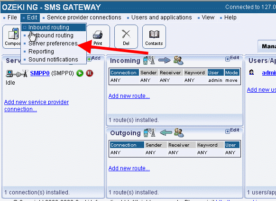Screen dimensions: 276x201
Task: Click Edit icon in Incoming routing panel
Action: click(232, 58)
